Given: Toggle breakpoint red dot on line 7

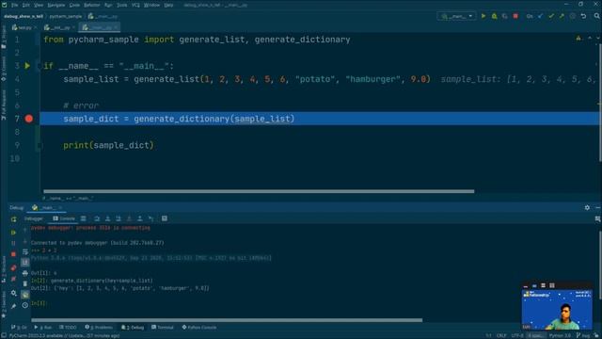Looking at the screenshot, I should [29, 119].
